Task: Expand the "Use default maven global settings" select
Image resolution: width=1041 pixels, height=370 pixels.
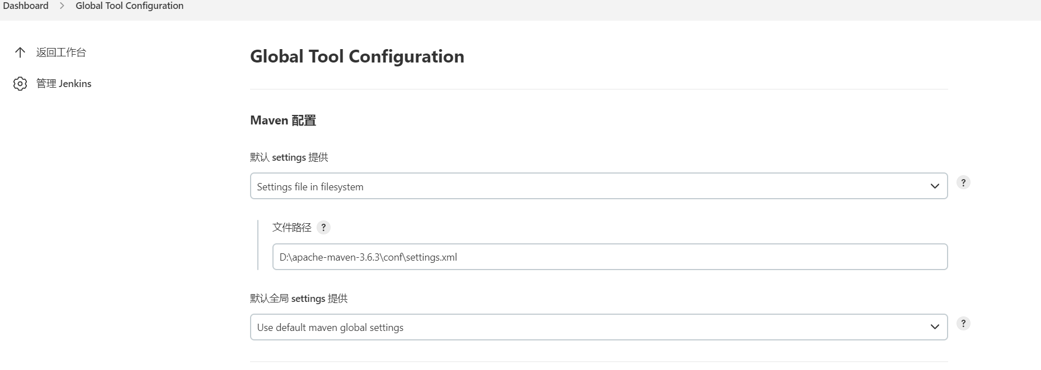Action: pyautogui.click(x=587, y=327)
